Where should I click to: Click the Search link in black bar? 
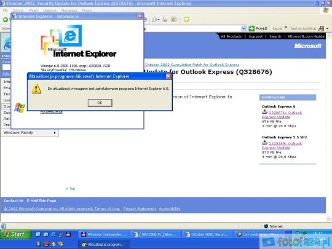(275, 36)
